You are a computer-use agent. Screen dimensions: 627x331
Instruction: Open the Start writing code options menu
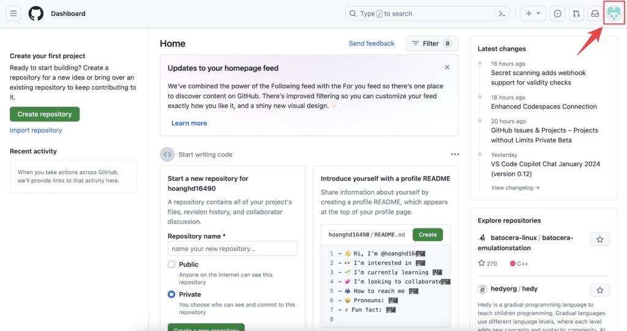pos(455,155)
